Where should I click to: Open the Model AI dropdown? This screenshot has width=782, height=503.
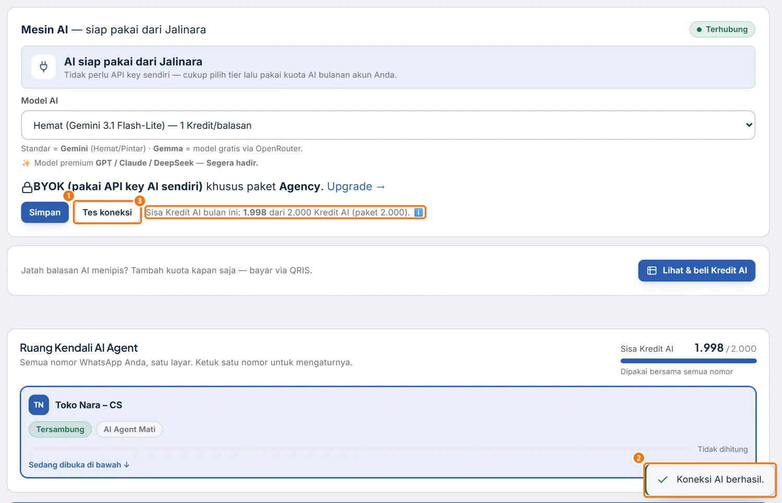pyautogui.click(x=388, y=125)
